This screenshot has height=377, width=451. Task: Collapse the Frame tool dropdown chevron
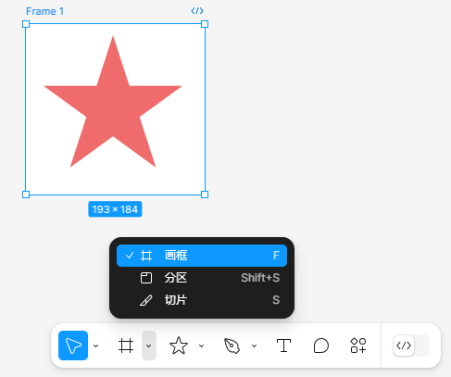[149, 346]
